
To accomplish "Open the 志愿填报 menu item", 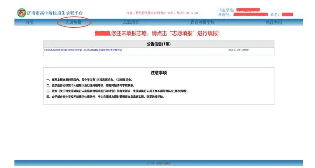I will pos(73,22).
